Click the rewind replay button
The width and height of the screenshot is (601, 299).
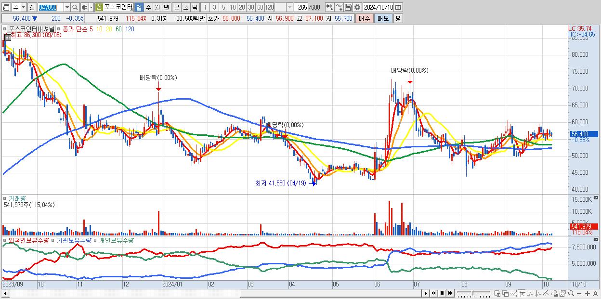433,293
